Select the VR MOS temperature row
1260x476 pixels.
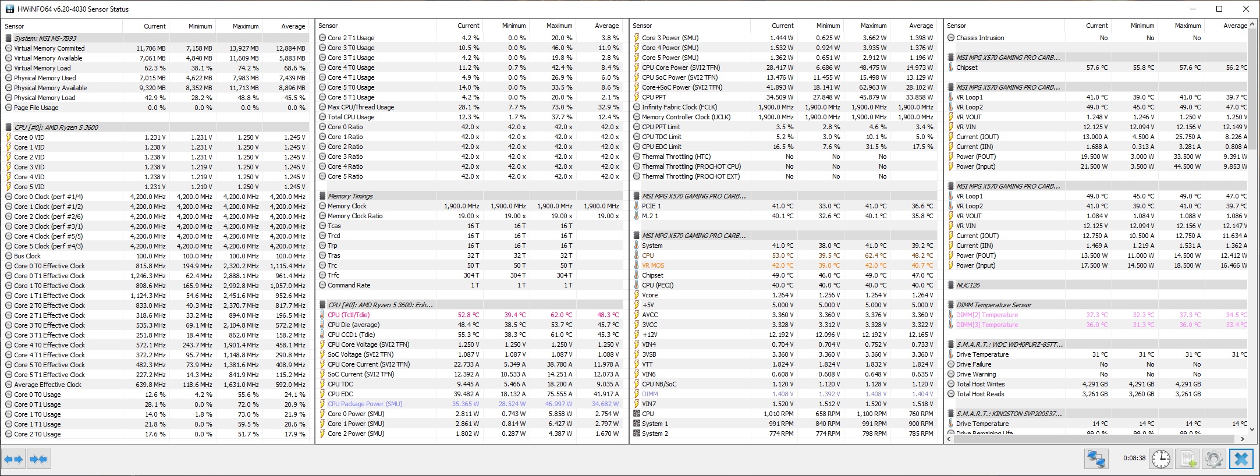tap(653, 265)
